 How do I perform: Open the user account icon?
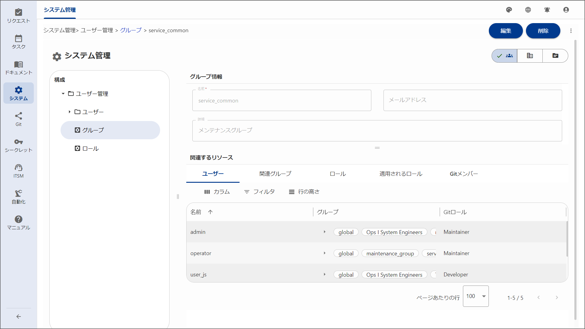[x=566, y=10]
